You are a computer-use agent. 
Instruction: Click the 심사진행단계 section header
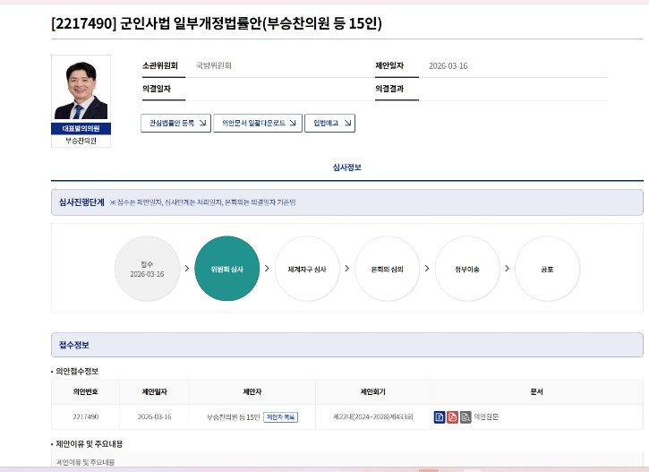(346, 202)
